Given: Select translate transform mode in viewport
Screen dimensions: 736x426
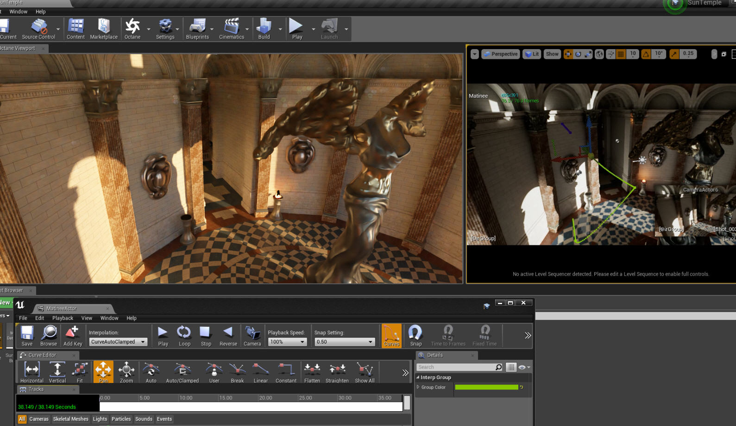Looking at the screenshot, I should pos(568,54).
